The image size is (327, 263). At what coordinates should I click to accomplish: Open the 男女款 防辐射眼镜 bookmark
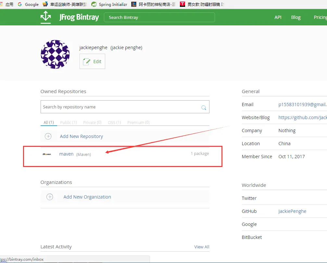tap(202, 4)
